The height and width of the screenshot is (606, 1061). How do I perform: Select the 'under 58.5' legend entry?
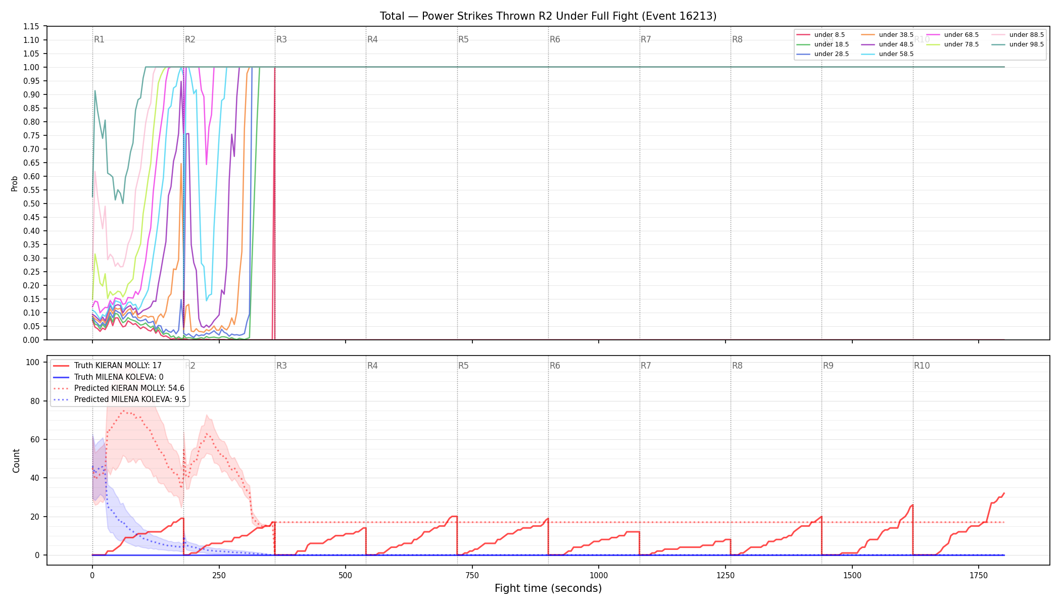887,54
